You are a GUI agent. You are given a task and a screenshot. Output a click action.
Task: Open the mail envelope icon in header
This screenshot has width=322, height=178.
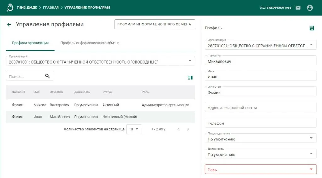[298, 8]
